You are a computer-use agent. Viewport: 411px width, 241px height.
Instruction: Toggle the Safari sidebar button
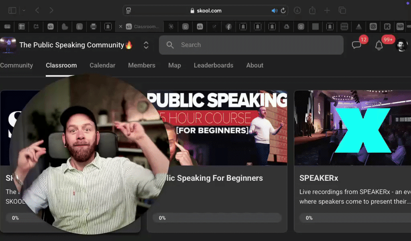coord(12,10)
